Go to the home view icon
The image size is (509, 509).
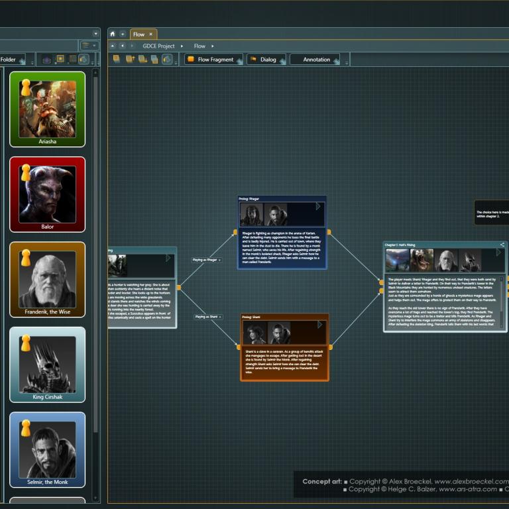pos(113,34)
